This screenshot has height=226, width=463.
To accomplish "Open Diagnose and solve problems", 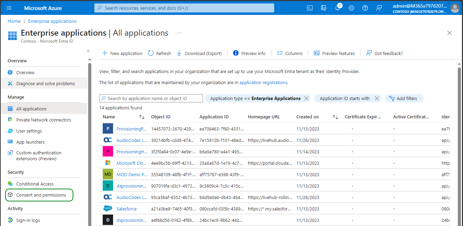I will [46, 83].
